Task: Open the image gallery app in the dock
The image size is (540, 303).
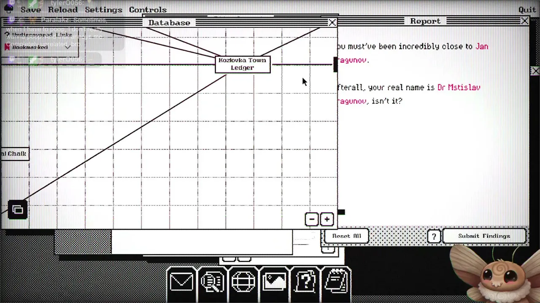Action: click(274, 281)
